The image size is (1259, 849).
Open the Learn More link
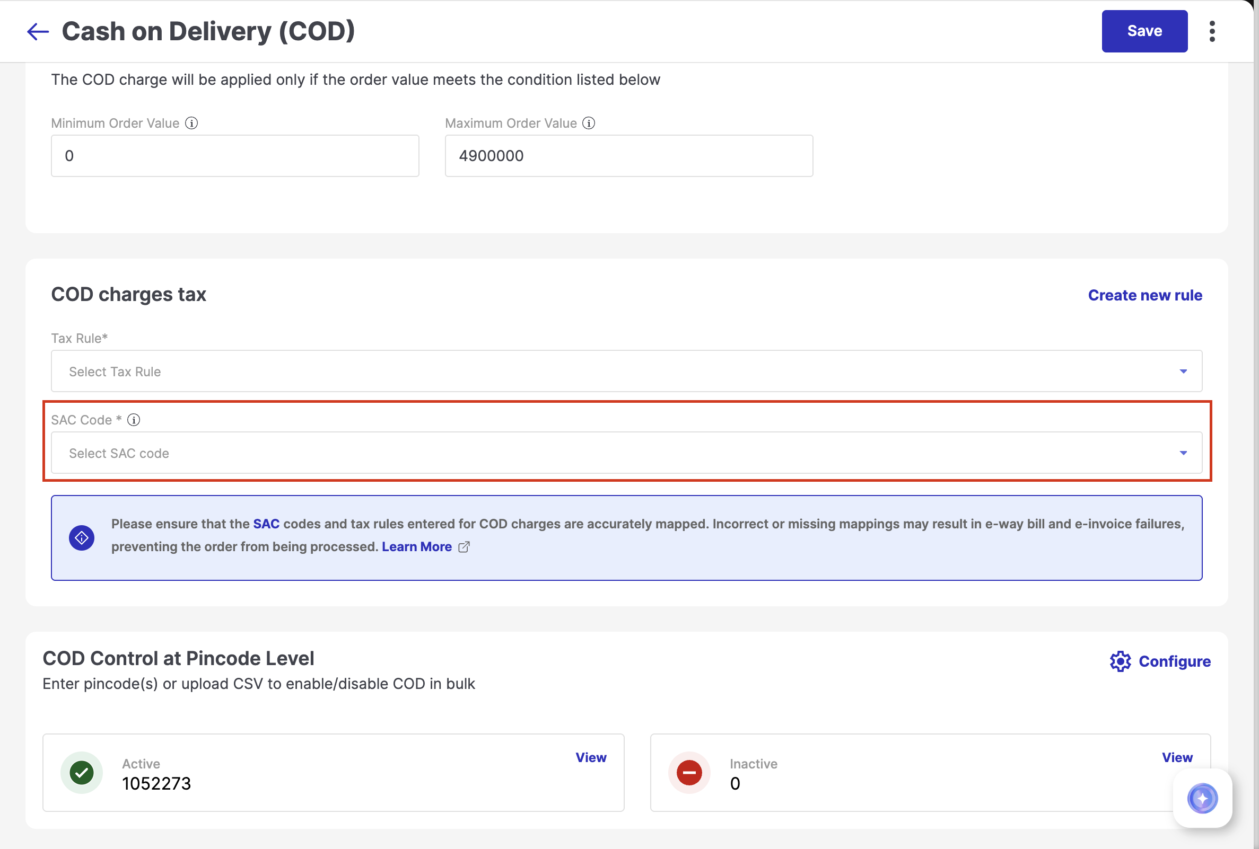coord(417,547)
